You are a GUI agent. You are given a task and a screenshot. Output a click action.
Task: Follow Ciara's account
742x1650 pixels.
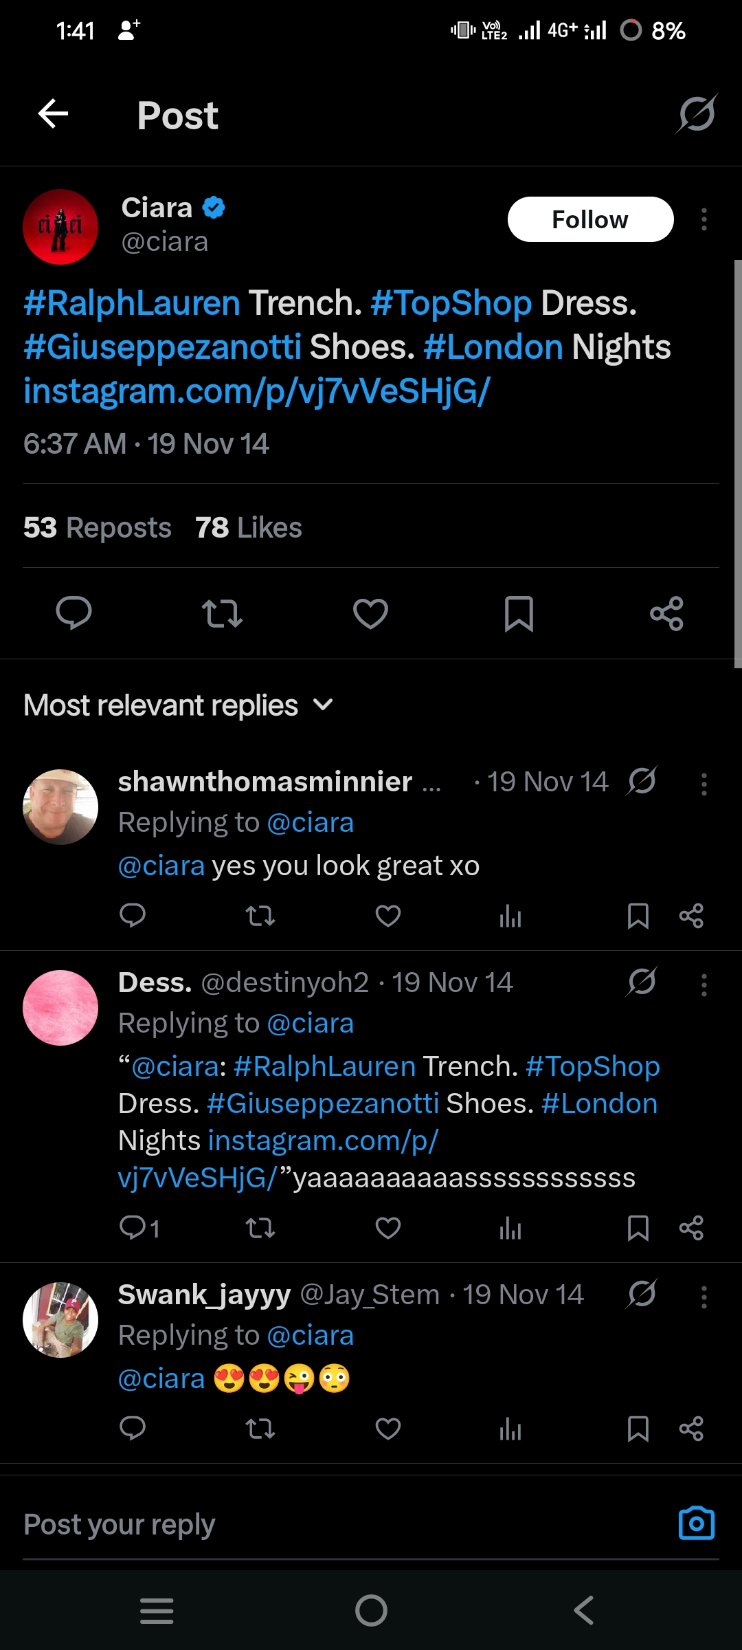coord(590,220)
